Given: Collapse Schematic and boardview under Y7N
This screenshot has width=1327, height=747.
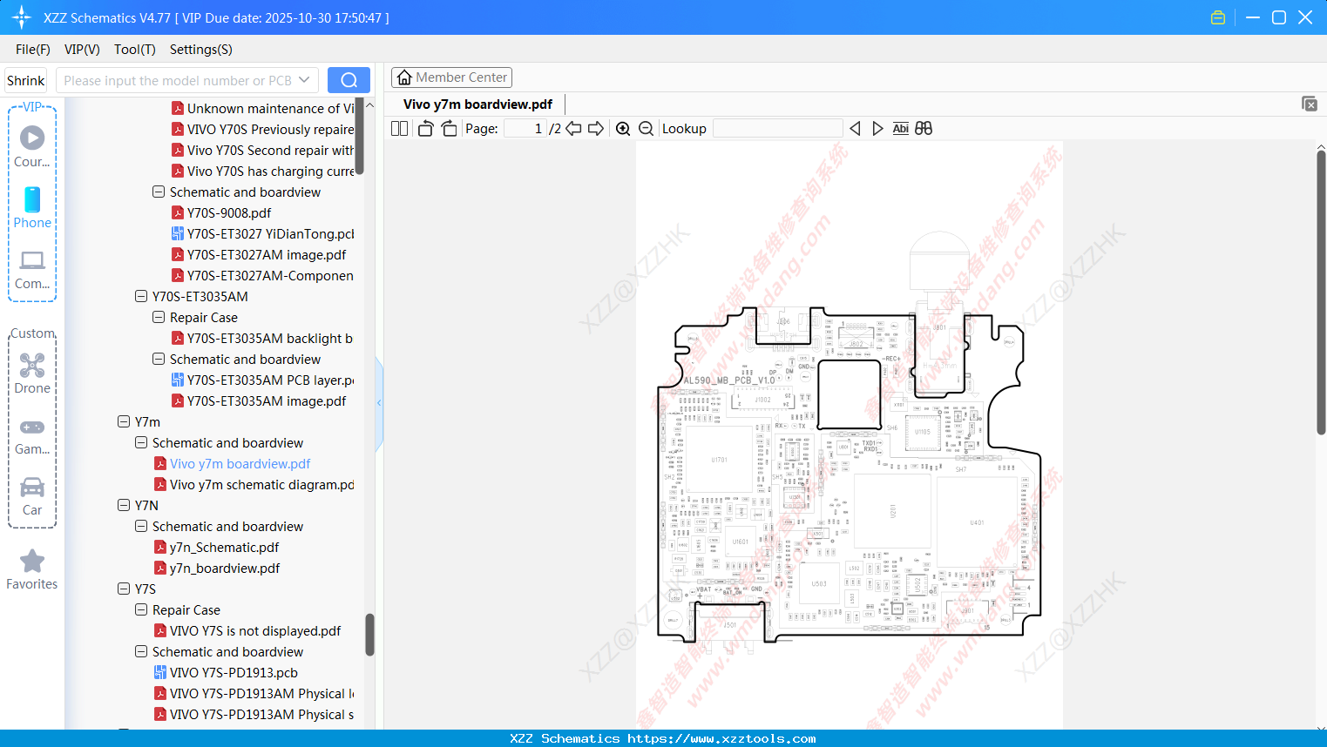Looking at the screenshot, I should point(141,526).
